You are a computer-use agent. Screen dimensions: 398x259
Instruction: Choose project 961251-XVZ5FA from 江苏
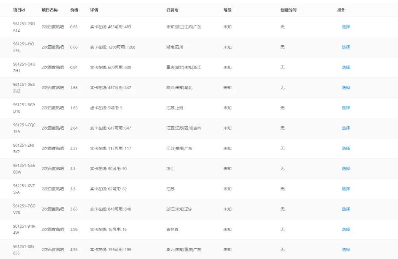pyautogui.click(x=346, y=189)
